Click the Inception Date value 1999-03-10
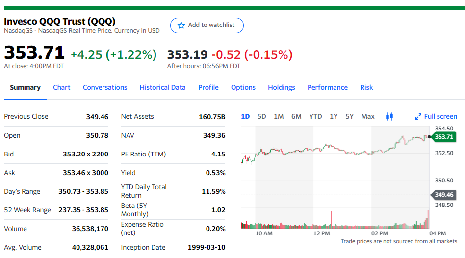Viewport: 465px width, 258px height. coord(207,248)
